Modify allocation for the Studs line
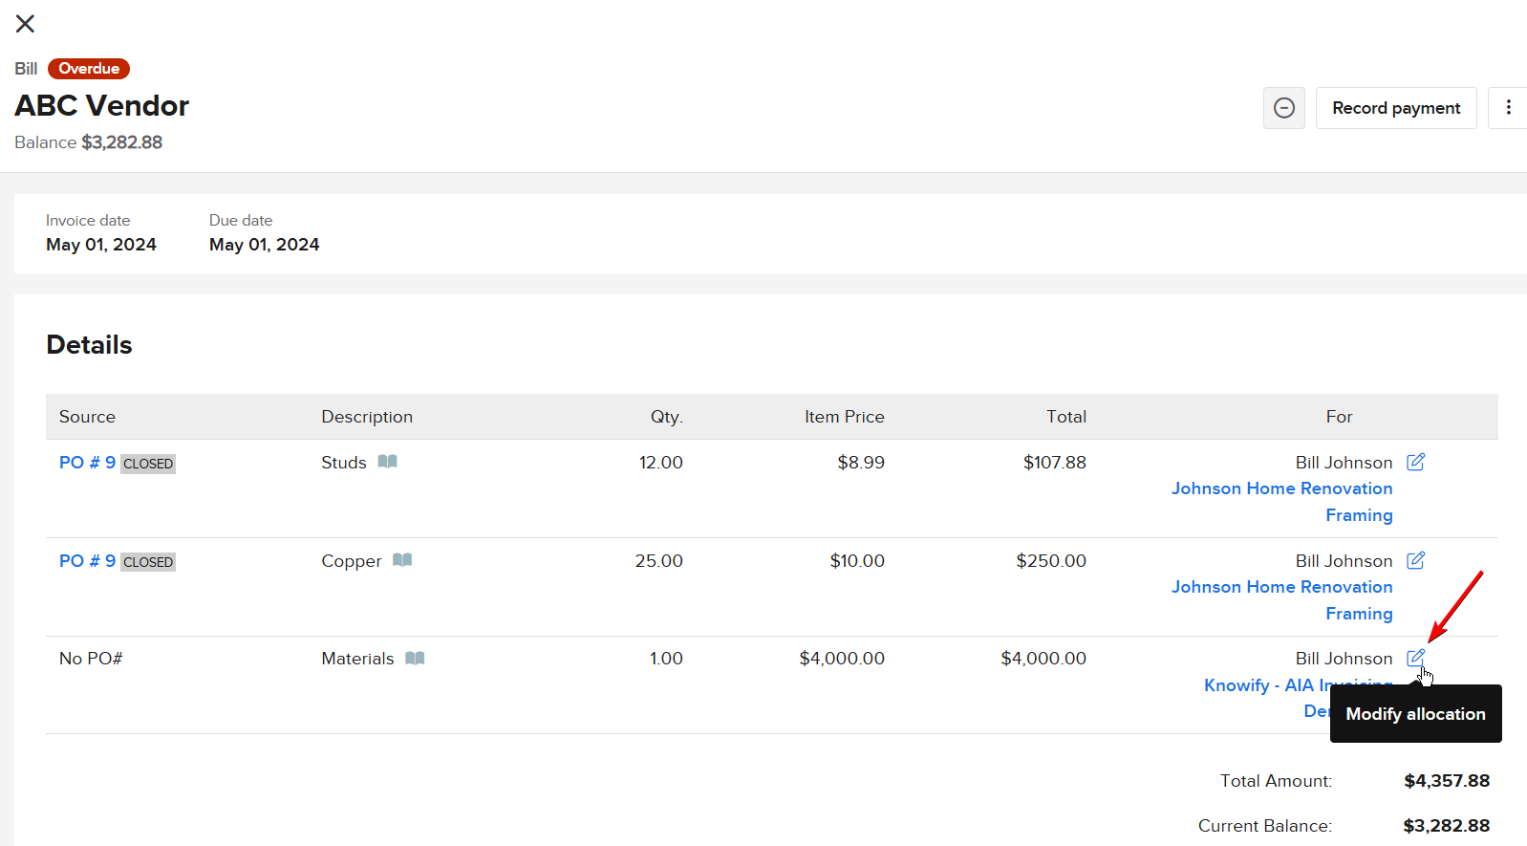The image size is (1527, 846). tap(1415, 463)
